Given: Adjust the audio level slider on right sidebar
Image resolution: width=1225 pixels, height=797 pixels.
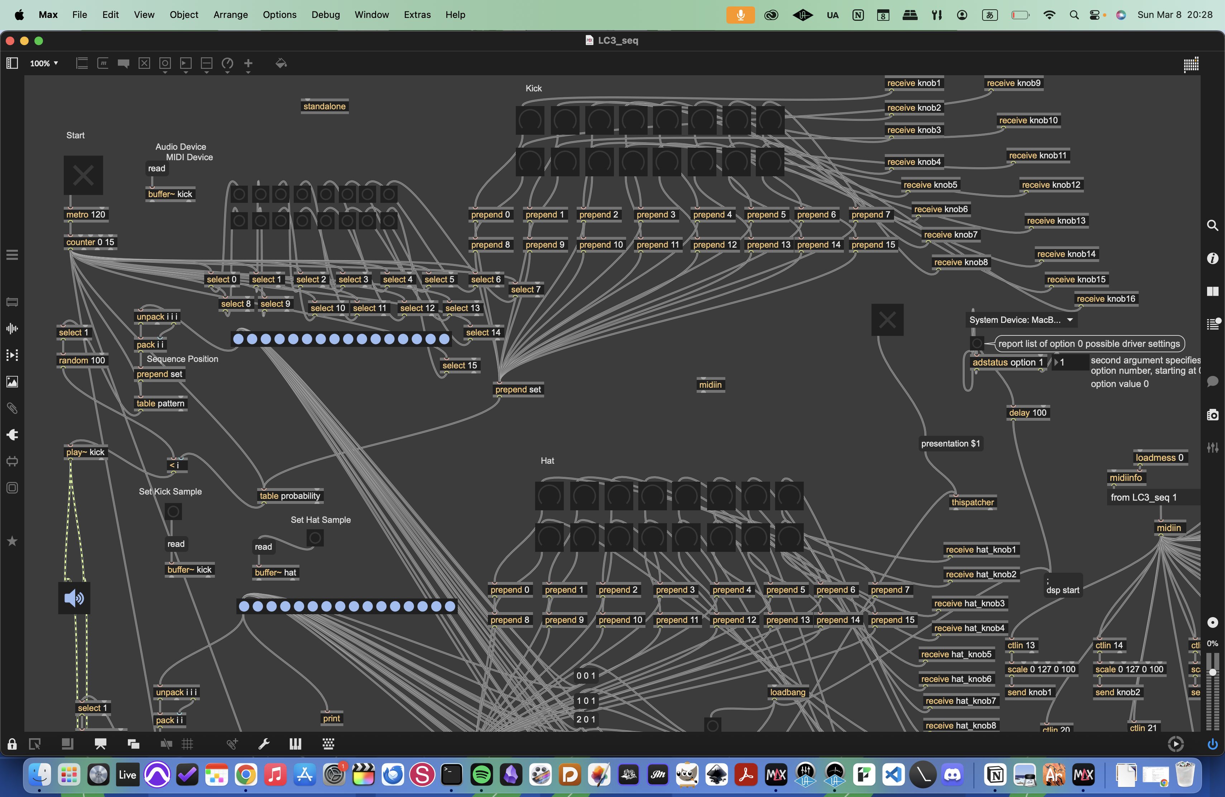Looking at the screenshot, I should (x=1213, y=672).
